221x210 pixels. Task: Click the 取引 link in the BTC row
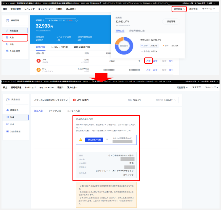(171, 70)
